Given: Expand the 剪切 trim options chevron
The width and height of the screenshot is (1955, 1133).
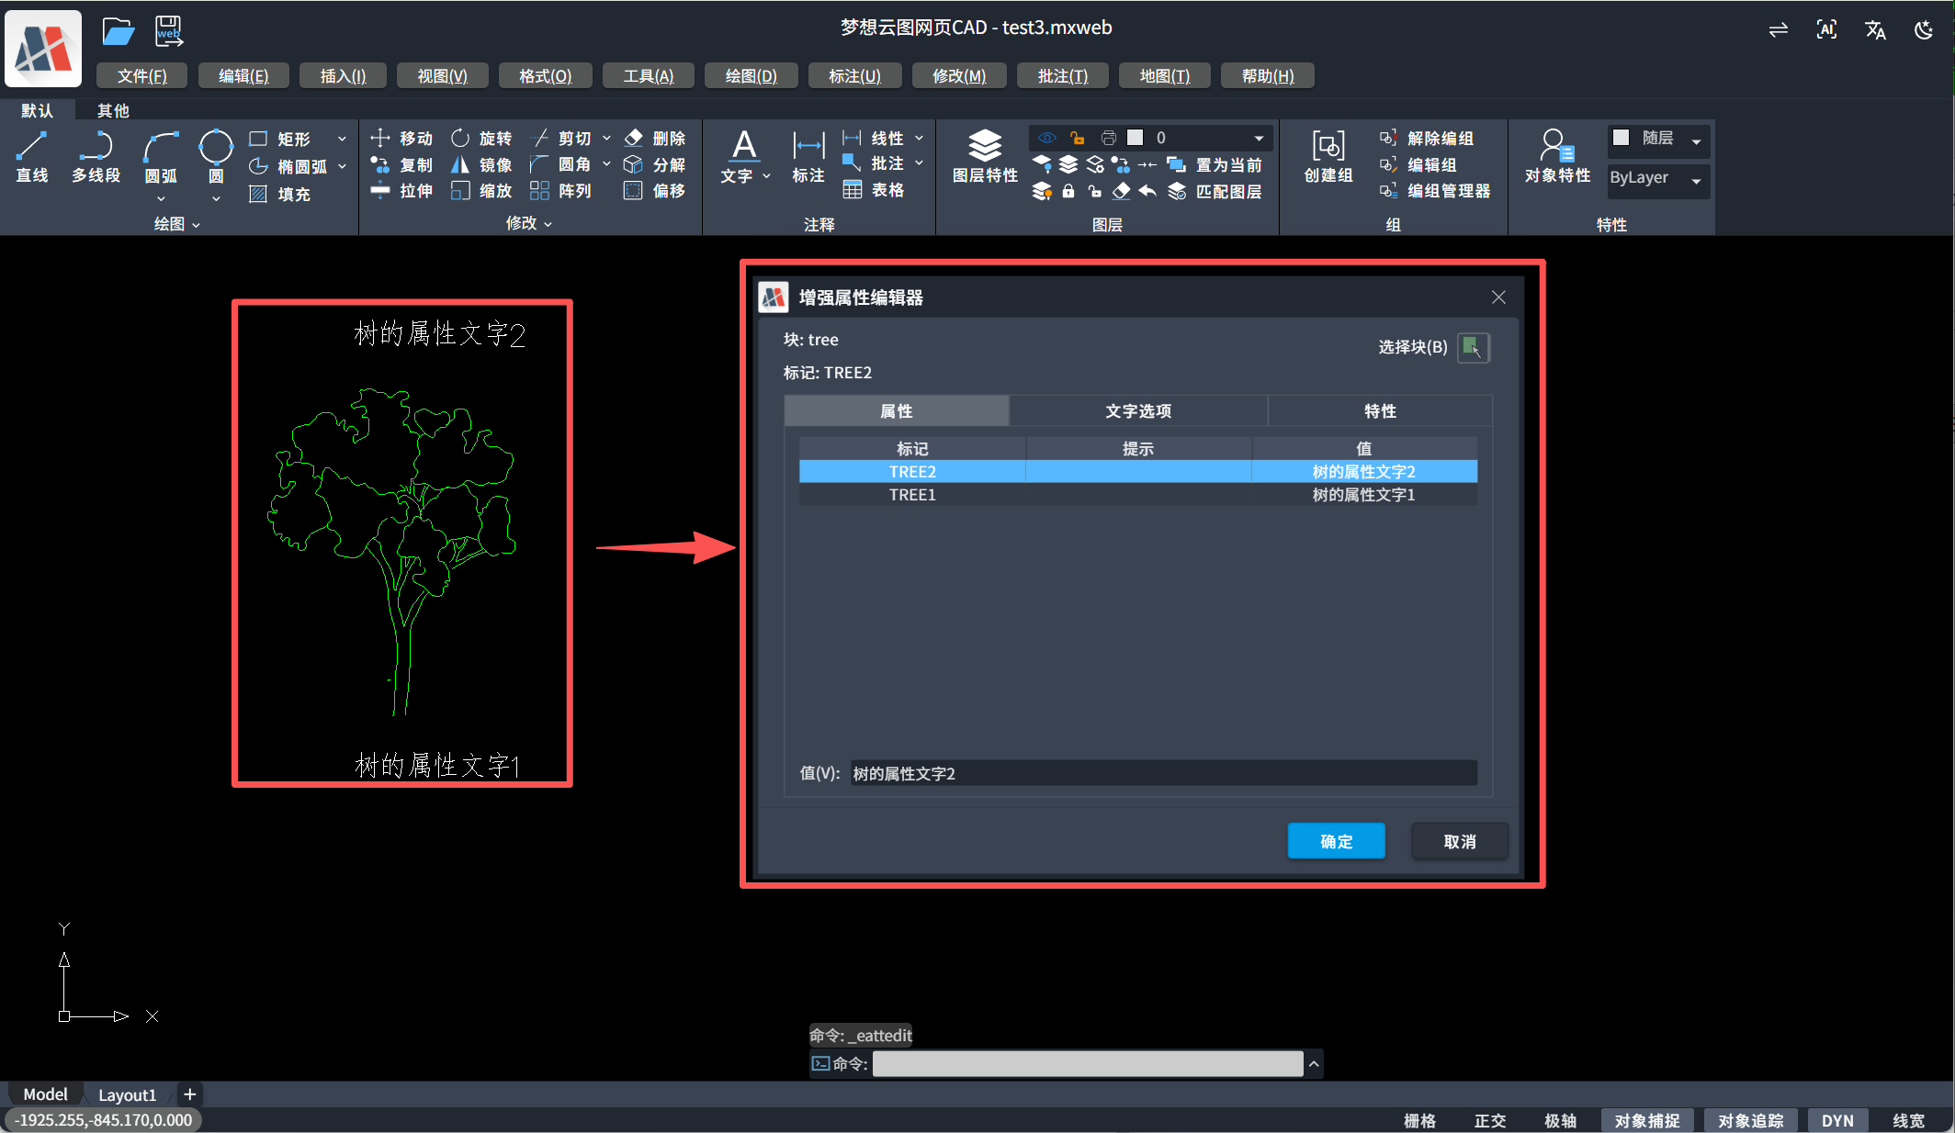Looking at the screenshot, I should [606, 138].
